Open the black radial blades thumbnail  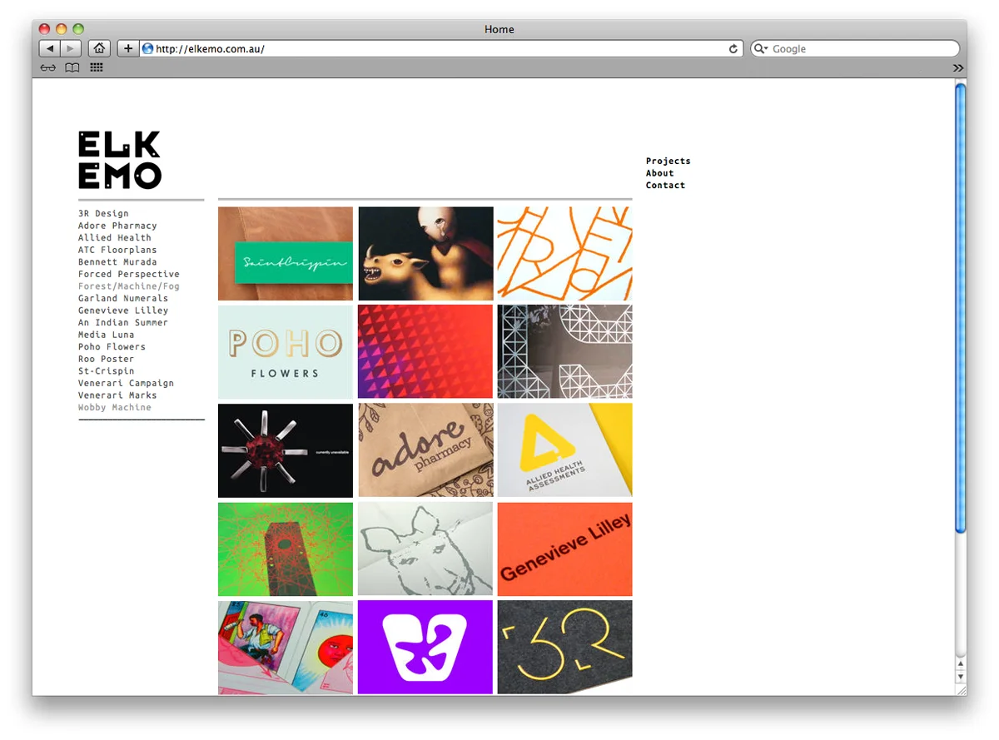click(286, 450)
